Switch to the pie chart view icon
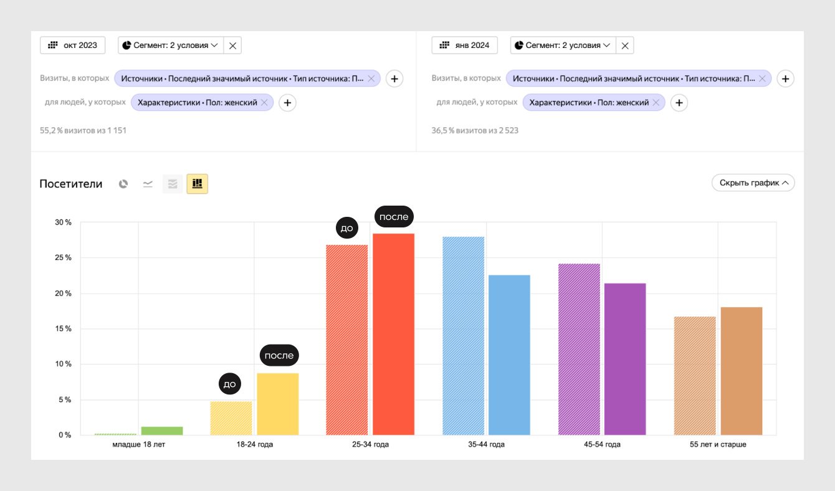The image size is (835, 491). [123, 184]
